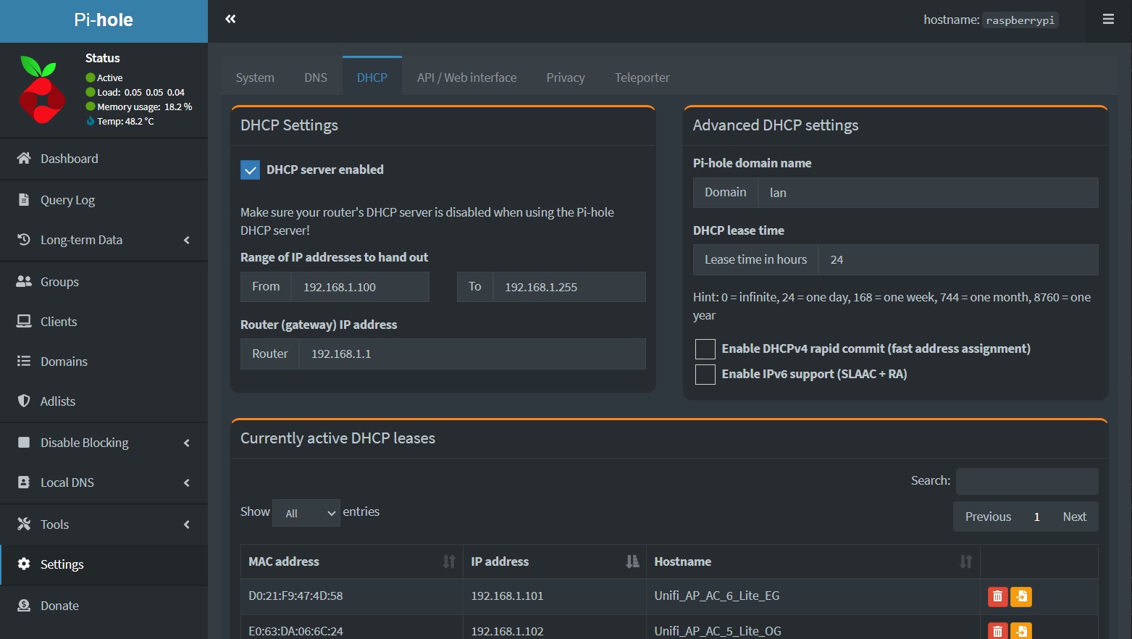Select the DHCP tab
Screen dimensions: 1132x639
tap(372, 77)
